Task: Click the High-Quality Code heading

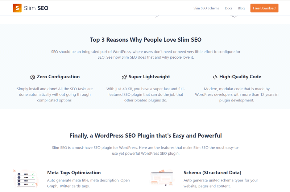Action: (x=240, y=77)
